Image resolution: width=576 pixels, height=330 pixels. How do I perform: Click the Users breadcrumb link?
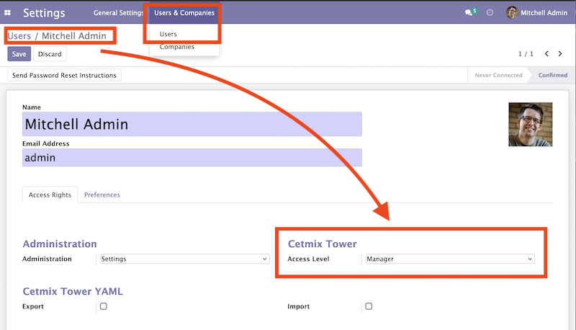pyautogui.click(x=19, y=35)
